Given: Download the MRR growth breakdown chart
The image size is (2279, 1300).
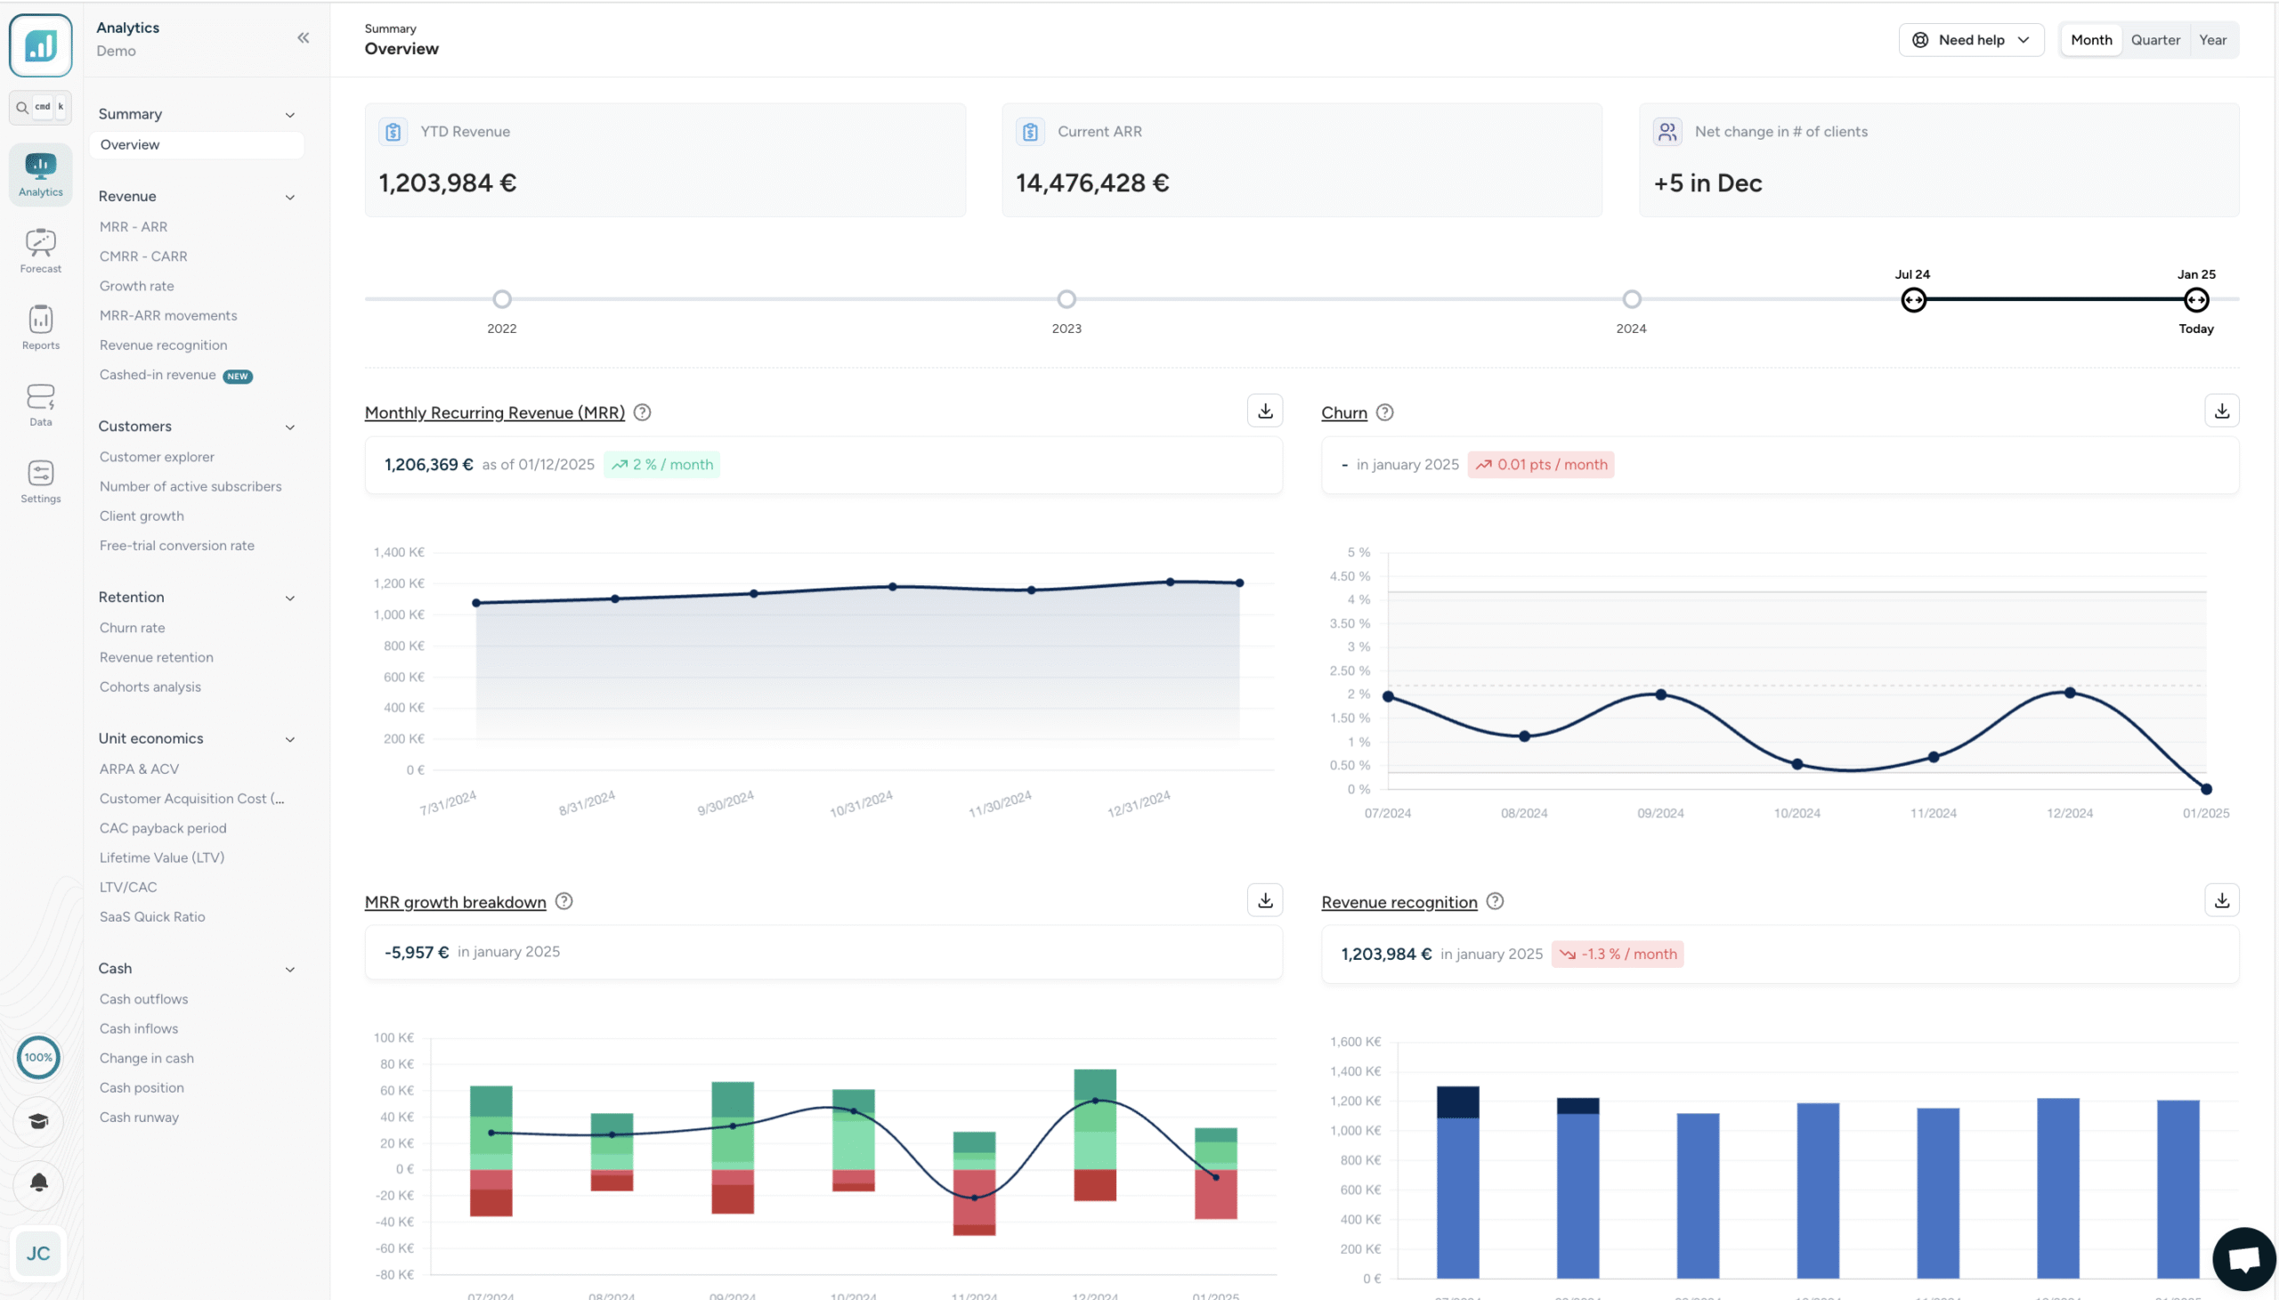Looking at the screenshot, I should tap(1264, 900).
